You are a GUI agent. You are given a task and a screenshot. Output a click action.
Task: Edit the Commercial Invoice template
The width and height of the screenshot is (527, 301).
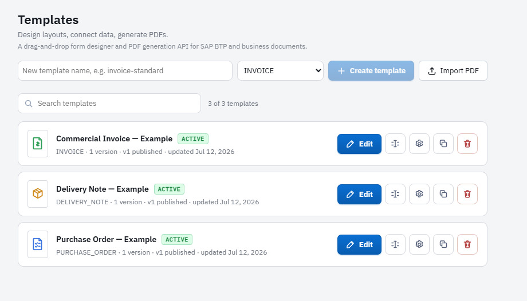359,144
